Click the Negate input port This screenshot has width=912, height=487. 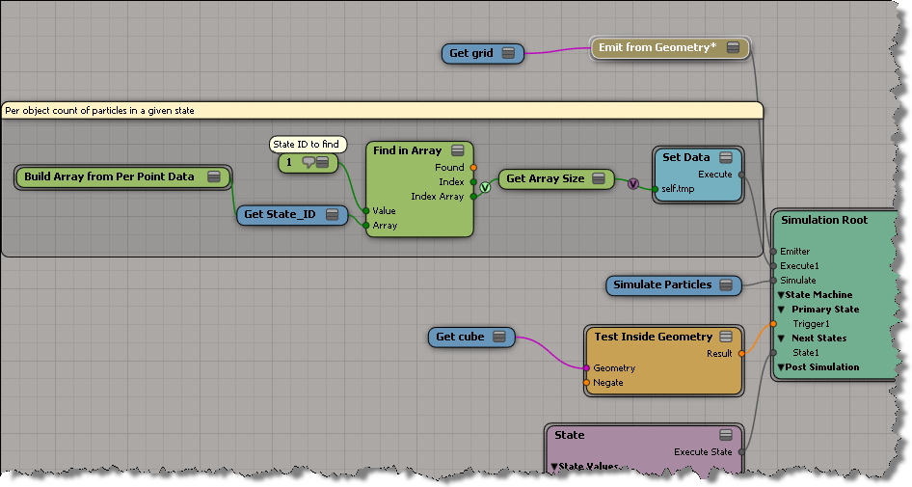(x=586, y=383)
